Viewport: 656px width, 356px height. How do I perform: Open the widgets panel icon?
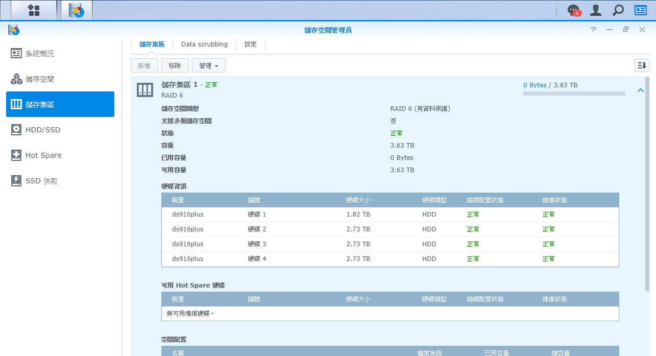[640, 10]
